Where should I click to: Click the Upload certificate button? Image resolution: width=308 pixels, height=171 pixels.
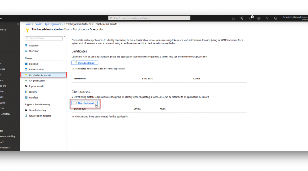[85, 63]
